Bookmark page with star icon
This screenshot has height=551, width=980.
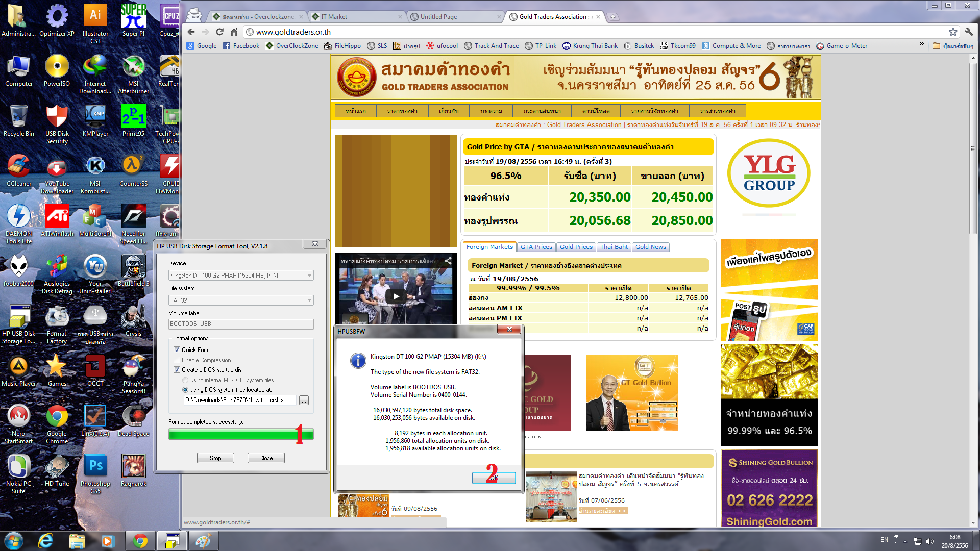point(953,32)
